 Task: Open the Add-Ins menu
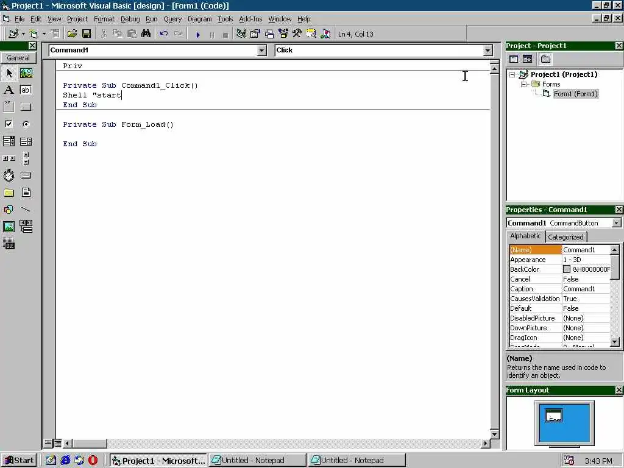[x=250, y=19]
